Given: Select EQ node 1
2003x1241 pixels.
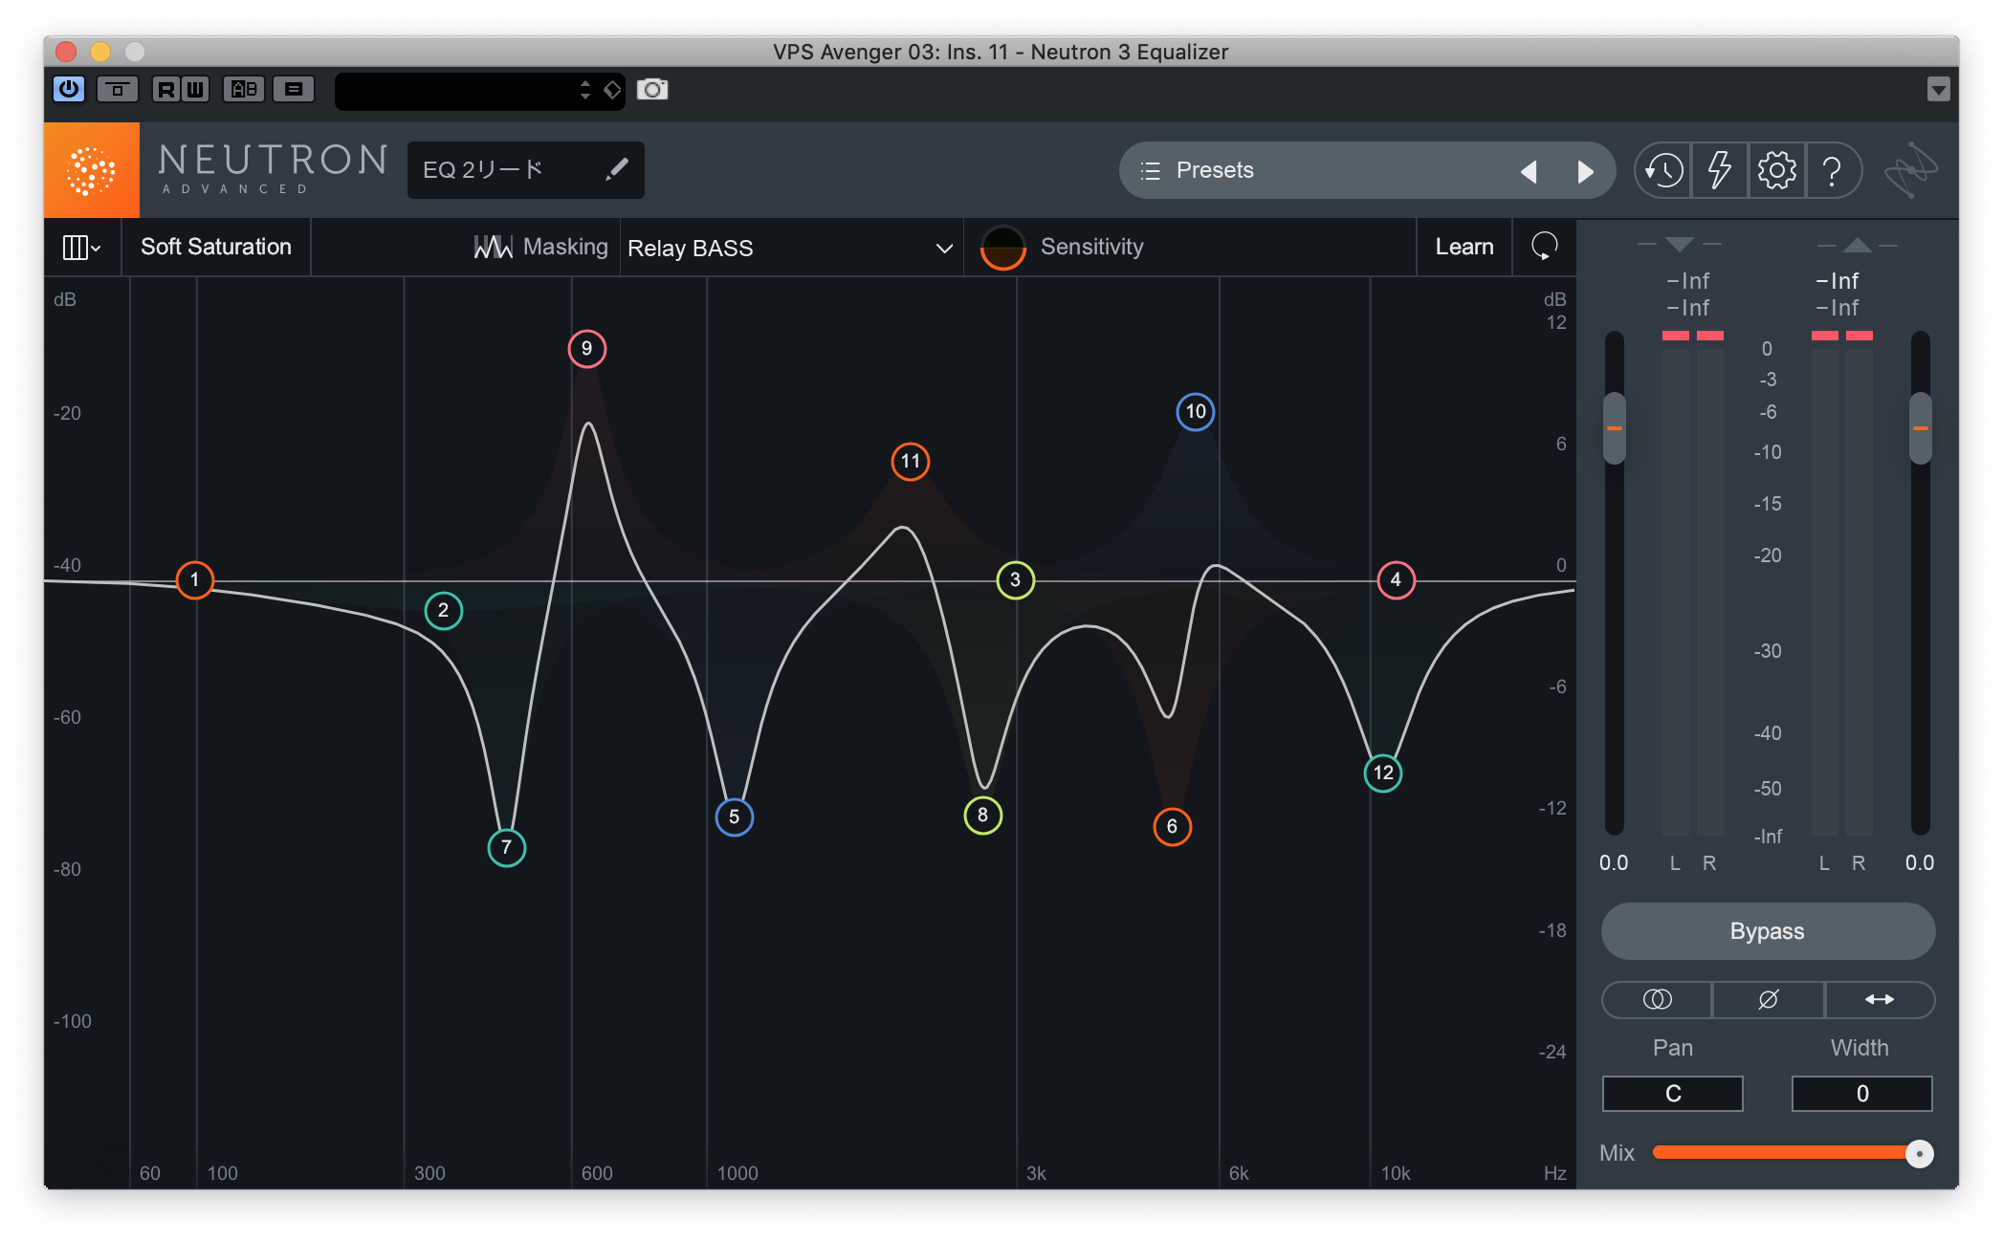Looking at the screenshot, I should pos(195,579).
